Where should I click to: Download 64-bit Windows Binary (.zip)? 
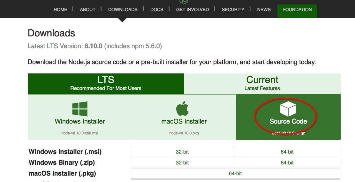coord(287,163)
